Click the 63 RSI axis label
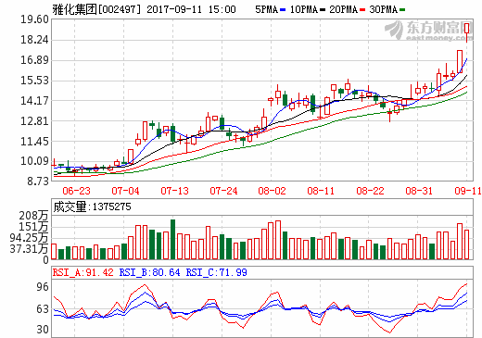Viewport: 482px width, 338px height. pos(43,309)
